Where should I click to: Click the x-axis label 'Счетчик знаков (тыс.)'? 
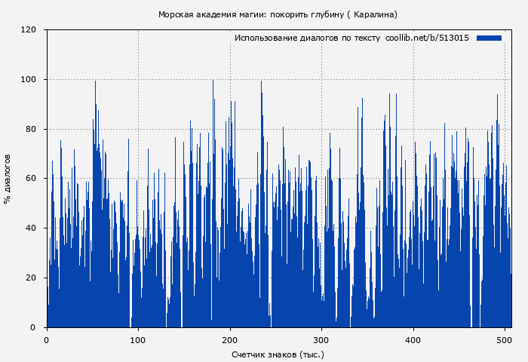(278, 354)
